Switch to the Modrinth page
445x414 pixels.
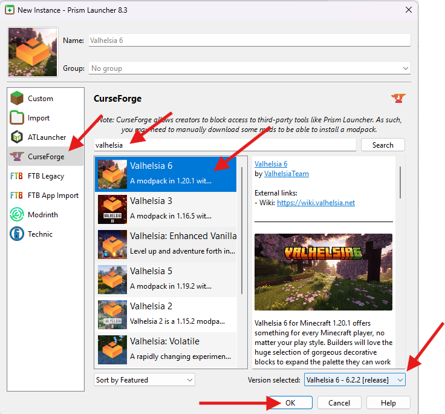45,214
